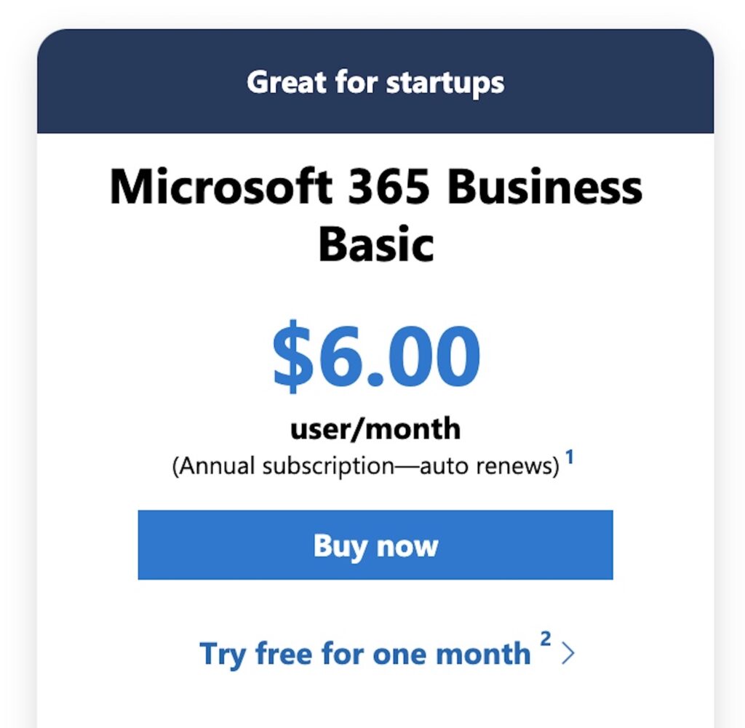
Task: Click the word Microsoft in the heading
Action: (220, 187)
